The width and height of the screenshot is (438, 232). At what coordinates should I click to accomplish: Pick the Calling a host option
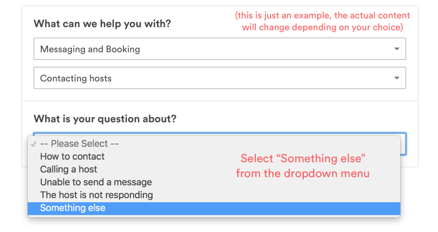point(68,169)
